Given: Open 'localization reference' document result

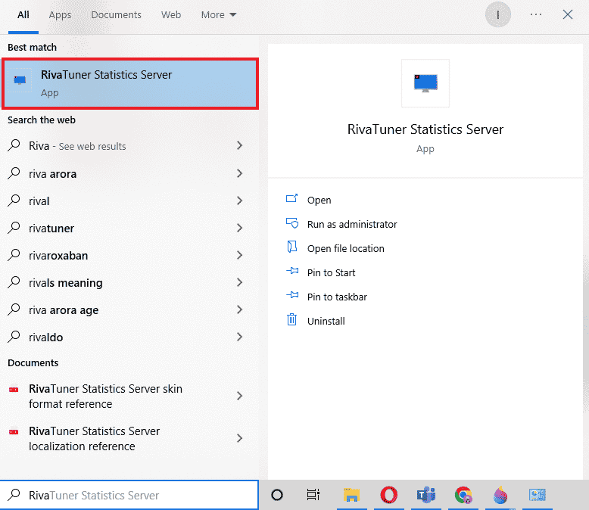Looking at the screenshot, I should (x=130, y=438).
